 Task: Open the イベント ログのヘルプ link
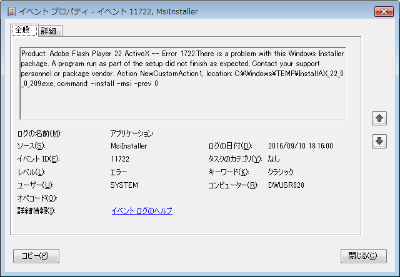142,211
